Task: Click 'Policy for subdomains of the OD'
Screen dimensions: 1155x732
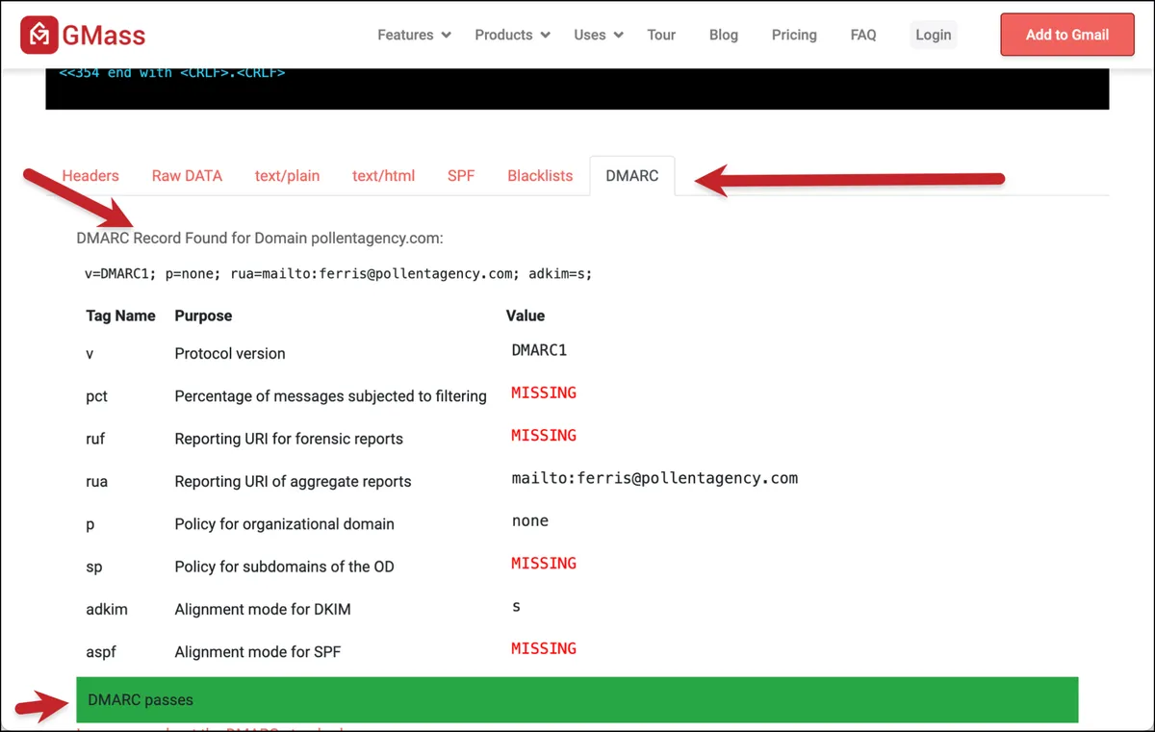Action: (284, 567)
